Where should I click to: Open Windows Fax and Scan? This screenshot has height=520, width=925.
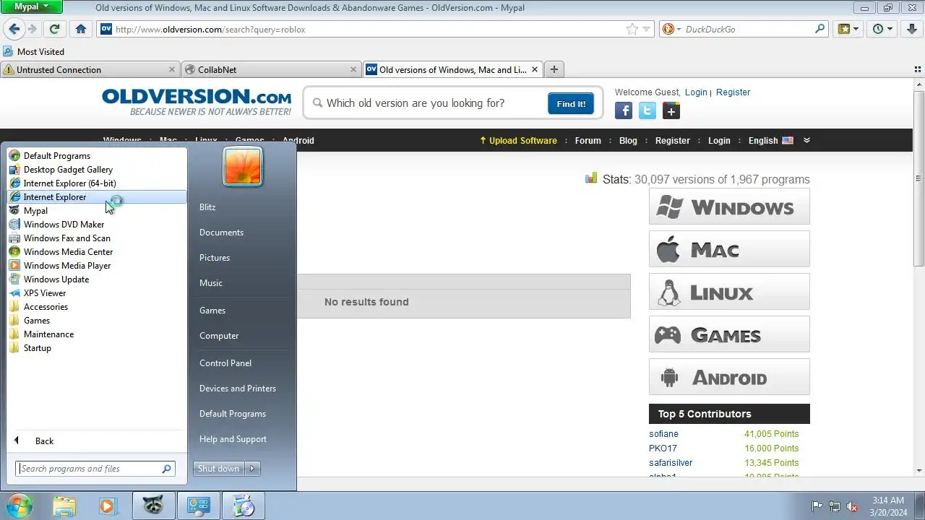click(x=97, y=238)
